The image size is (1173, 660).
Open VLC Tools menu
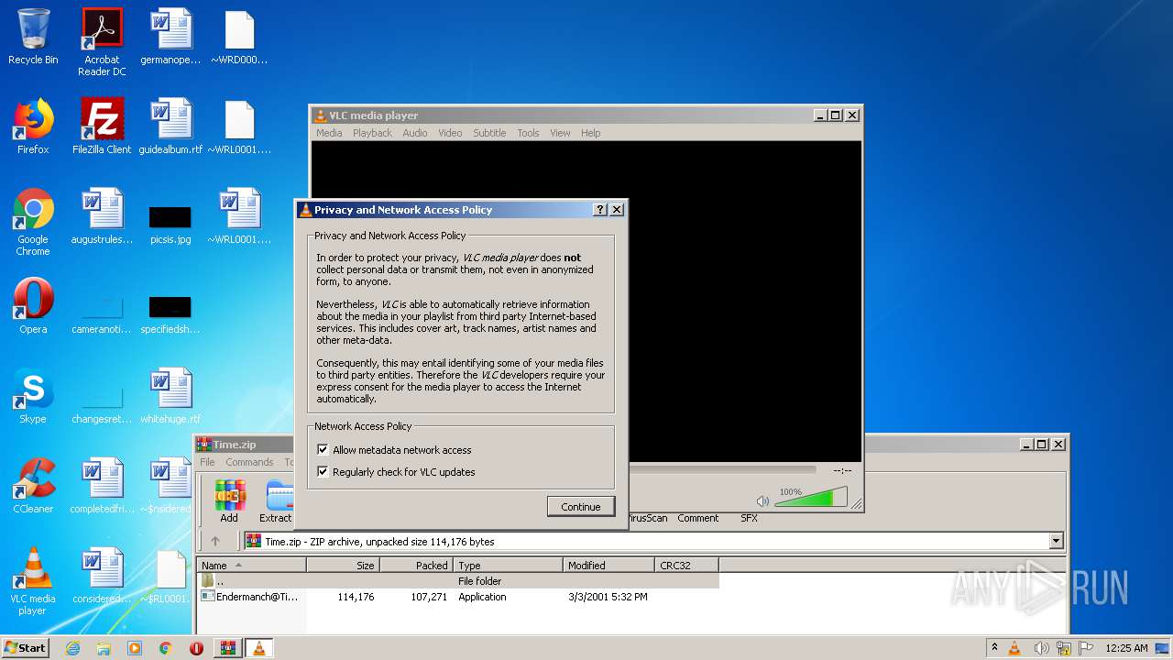point(528,133)
